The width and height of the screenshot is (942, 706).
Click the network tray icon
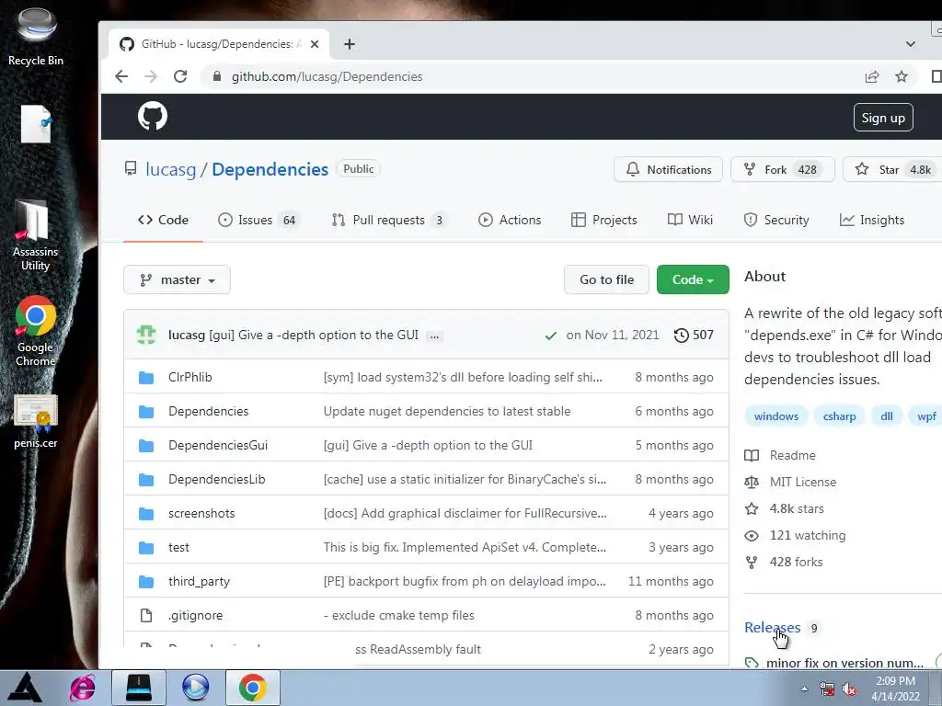click(827, 689)
